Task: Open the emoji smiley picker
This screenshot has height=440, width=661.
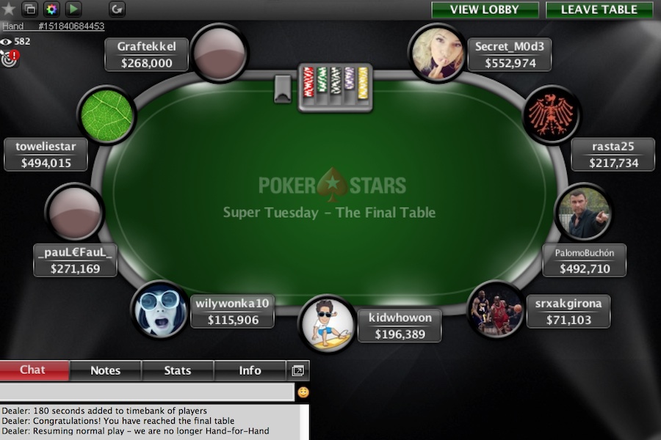Action: click(x=303, y=392)
